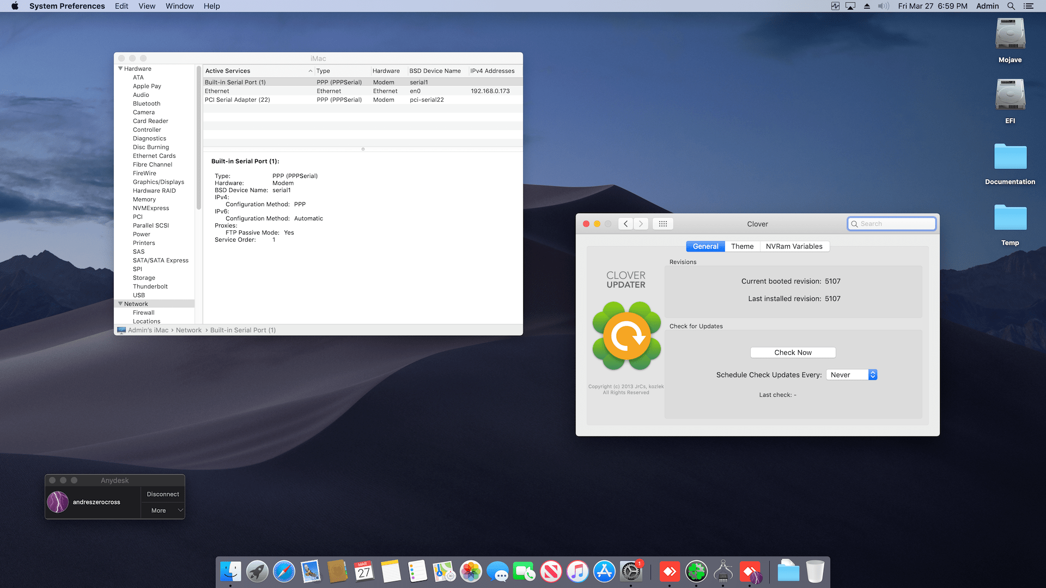Collapse the Network section triangle

click(120, 304)
